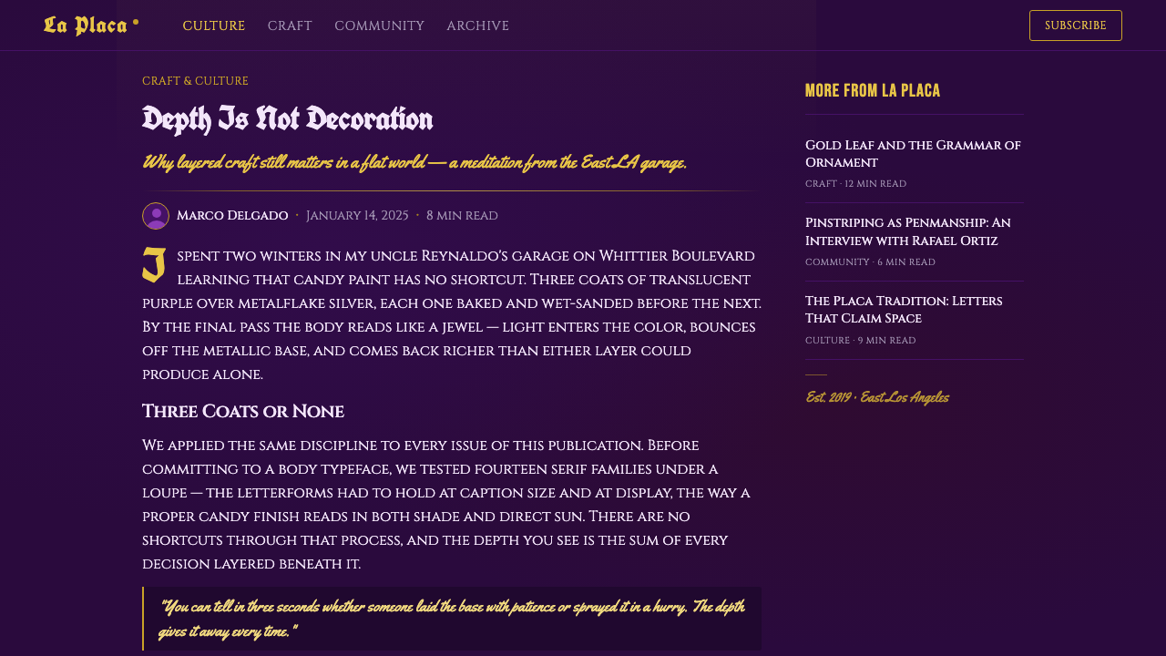
Task: Click the Subscribe button
Action: 1075,26
